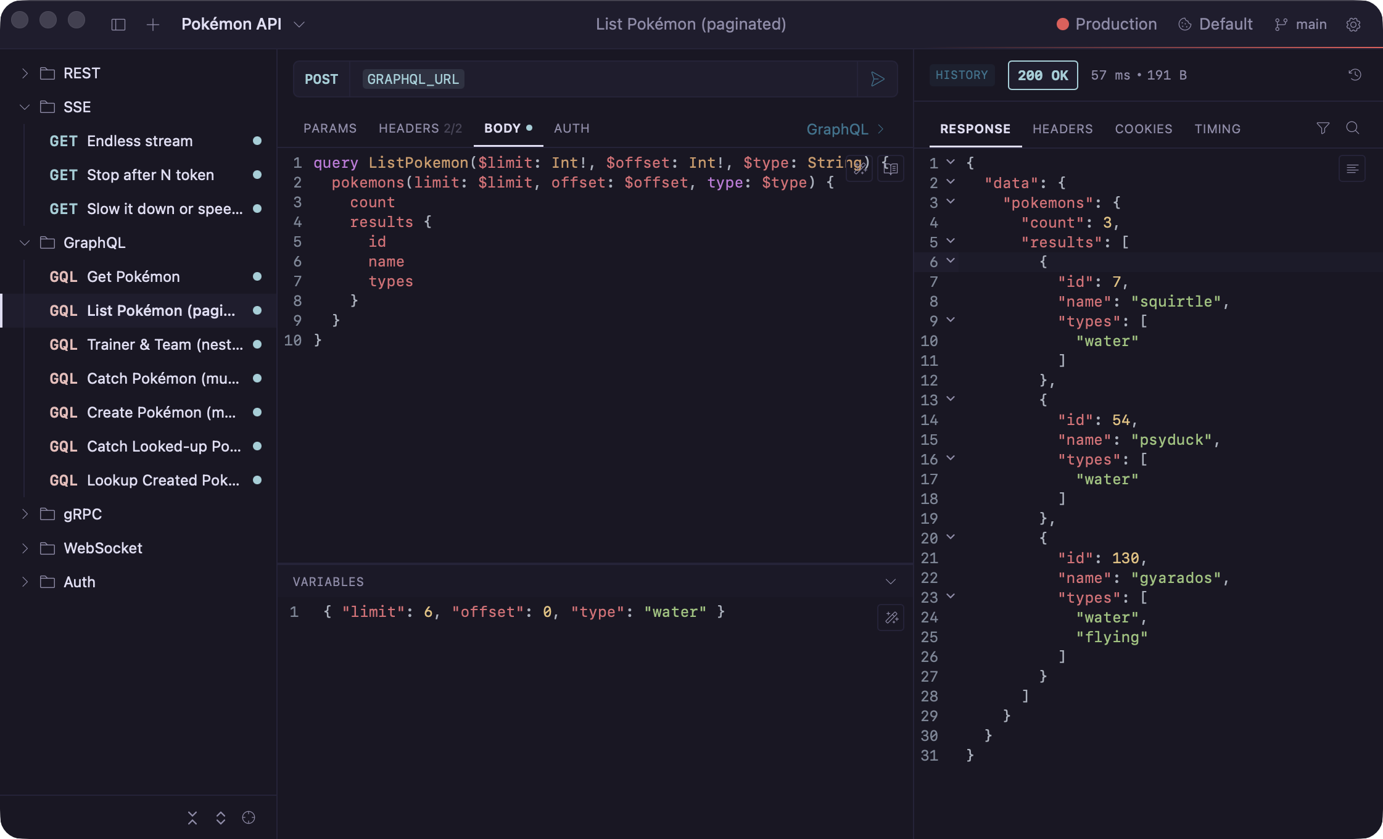Click the git branch icon beside main

(1281, 25)
